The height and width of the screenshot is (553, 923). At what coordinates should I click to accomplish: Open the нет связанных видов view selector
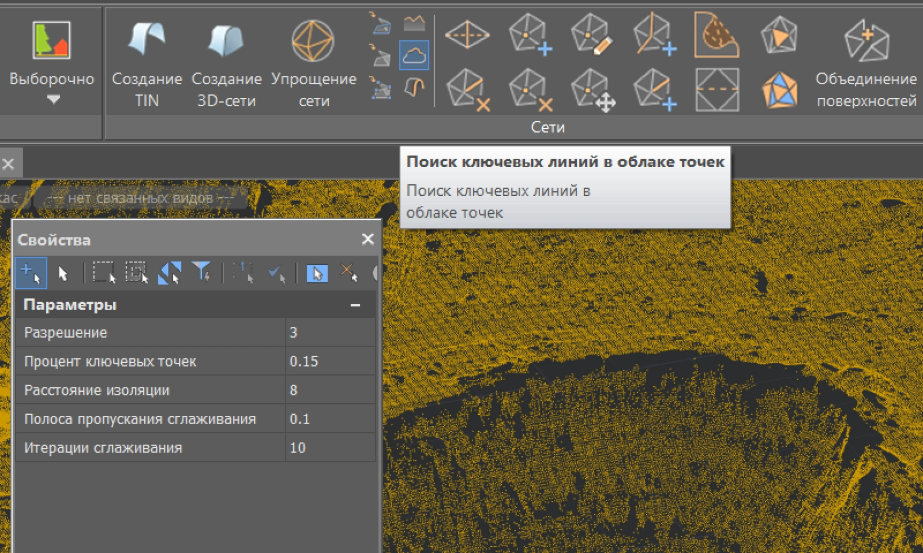click(x=141, y=198)
